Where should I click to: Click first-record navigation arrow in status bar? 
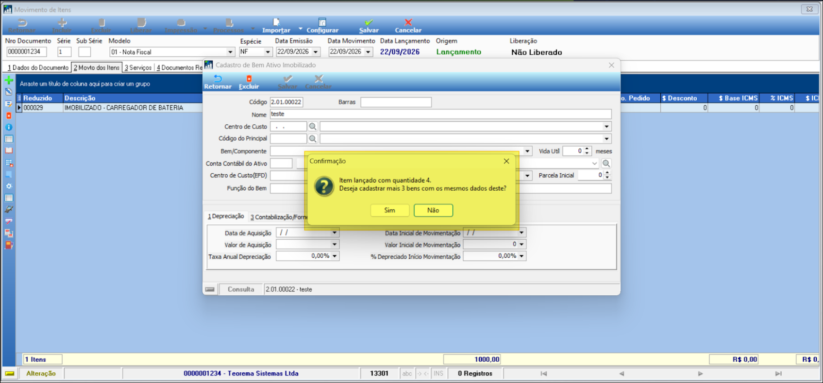(544, 374)
